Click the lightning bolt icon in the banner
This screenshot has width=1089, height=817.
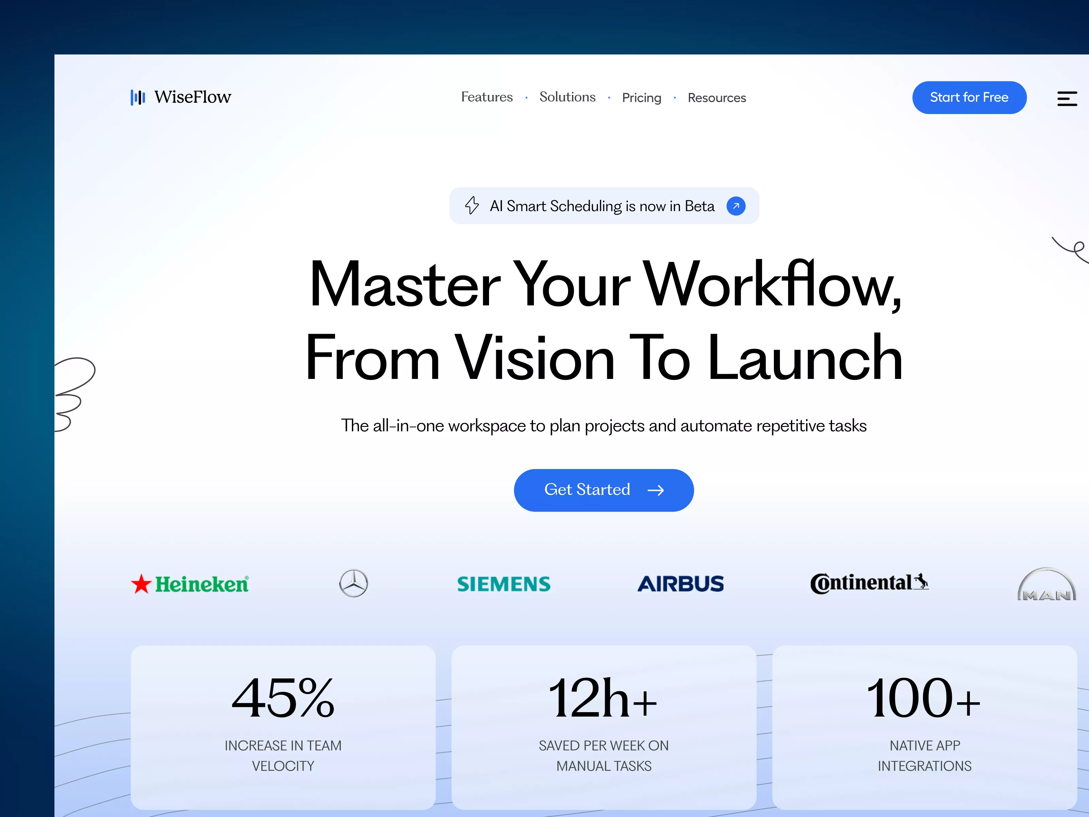point(472,205)
